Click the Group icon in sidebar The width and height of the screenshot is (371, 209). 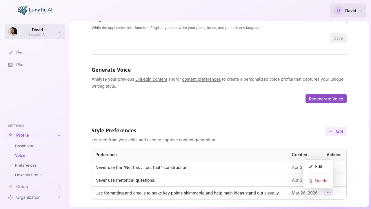click(10, 187)
